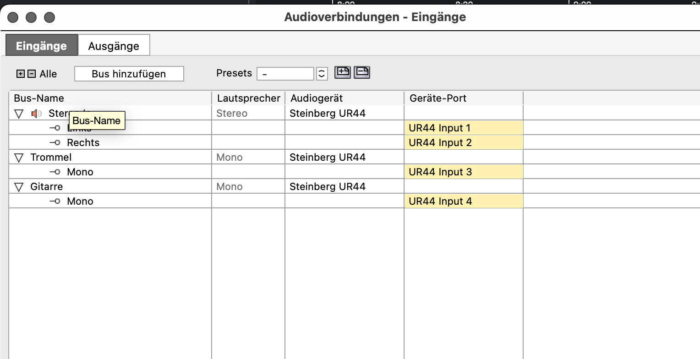This screenshot has width=700, height=359.
Task: Click the speaker icon on the stereo bus
Action: 36,114
